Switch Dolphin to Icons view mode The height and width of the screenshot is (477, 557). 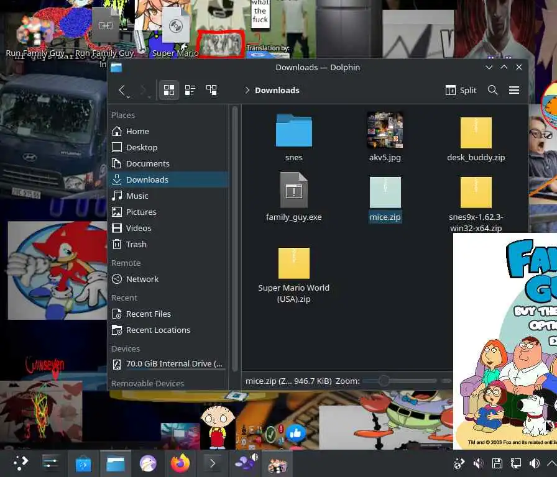[168, 90]
